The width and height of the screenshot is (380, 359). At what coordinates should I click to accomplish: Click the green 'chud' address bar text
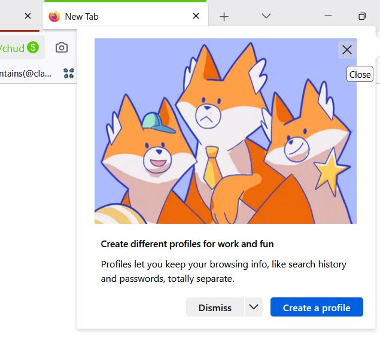(x=12, y=48)
